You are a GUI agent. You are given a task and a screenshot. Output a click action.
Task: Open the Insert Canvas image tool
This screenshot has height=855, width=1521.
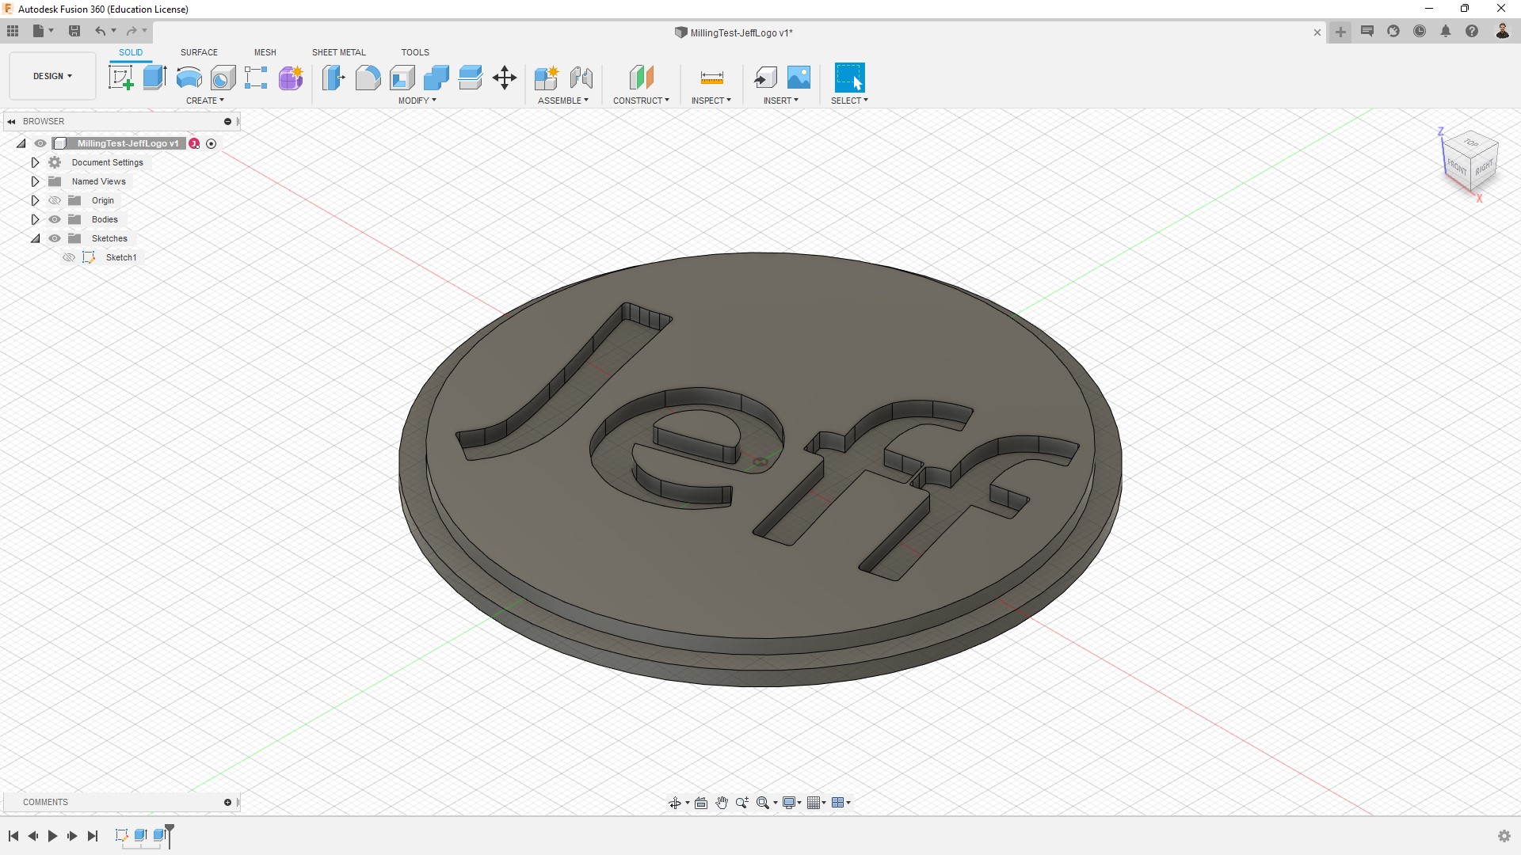point(799,78)
